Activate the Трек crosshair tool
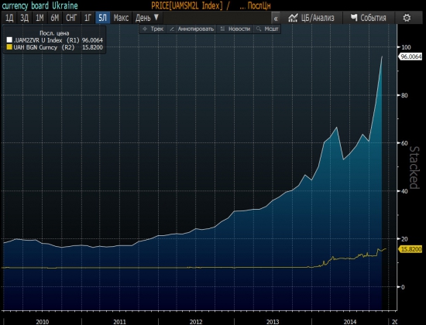Viewport: 426px width, 325px height. (x=153, y=29)
